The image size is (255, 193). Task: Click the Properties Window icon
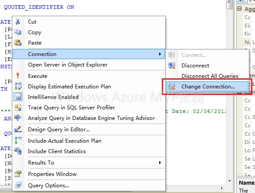18,174
